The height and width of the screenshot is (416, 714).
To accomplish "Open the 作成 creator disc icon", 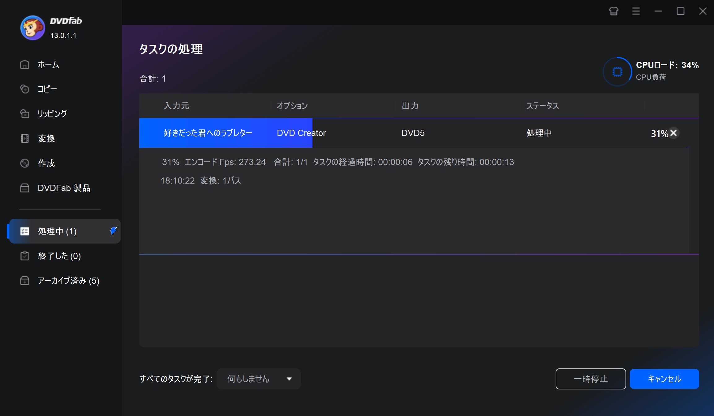I will pyautogui.click(x=25, y=163).
